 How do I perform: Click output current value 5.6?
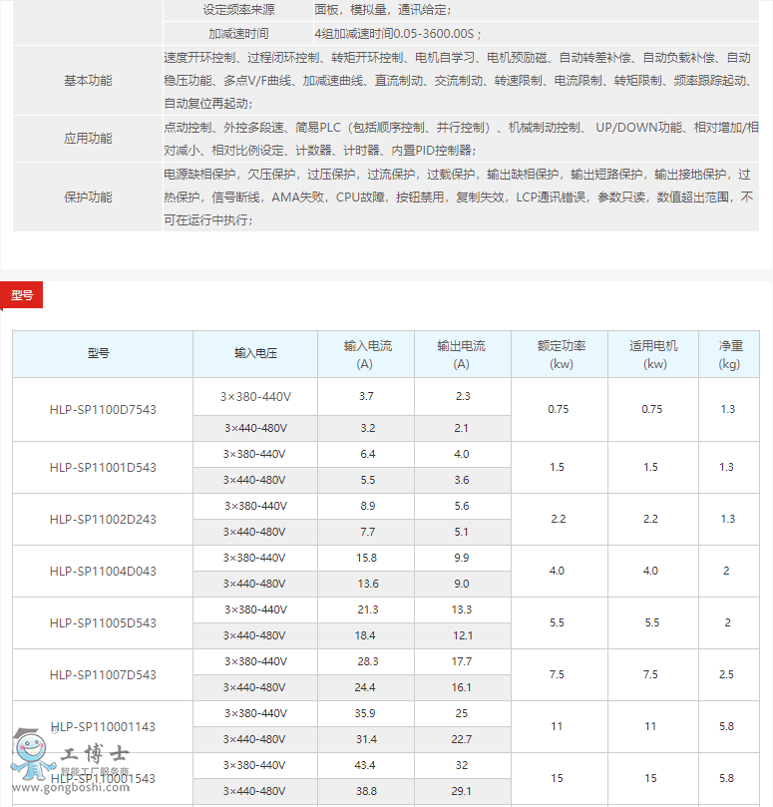462,506
